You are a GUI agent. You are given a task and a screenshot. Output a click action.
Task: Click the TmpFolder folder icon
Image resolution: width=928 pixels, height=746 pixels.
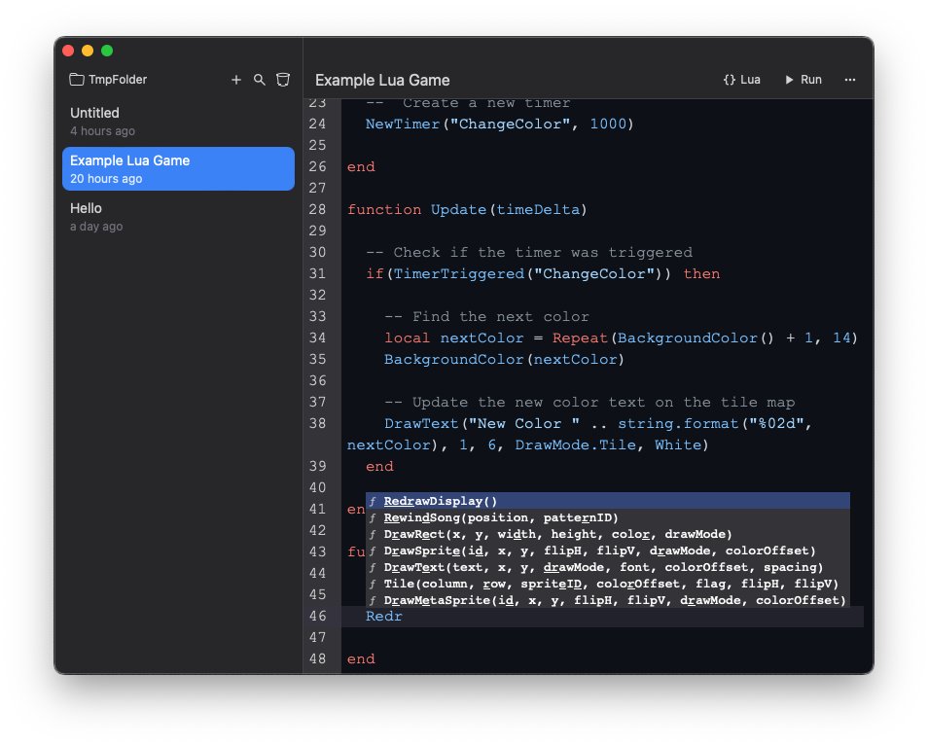(x=76, y=80)
